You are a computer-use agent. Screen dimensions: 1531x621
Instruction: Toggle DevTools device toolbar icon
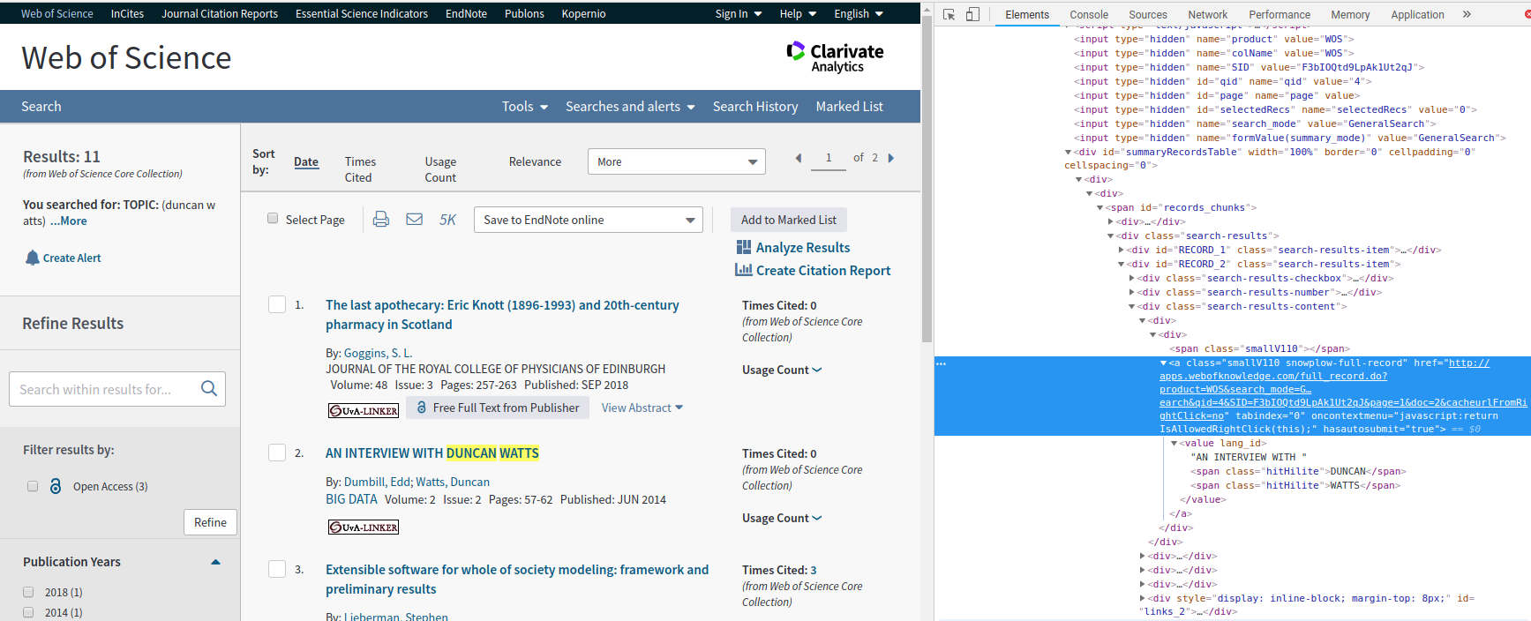[x=972, y=14]
